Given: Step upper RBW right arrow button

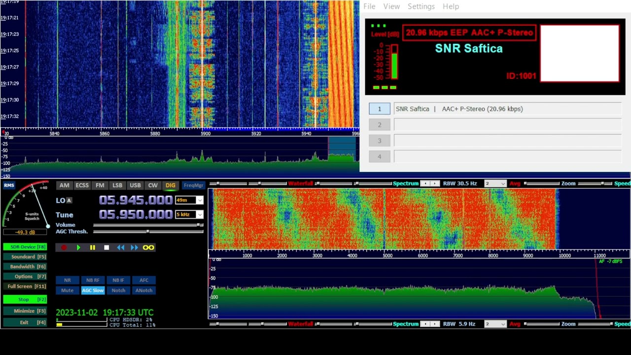Looking at the screenshot, I should tap(435, 183).
